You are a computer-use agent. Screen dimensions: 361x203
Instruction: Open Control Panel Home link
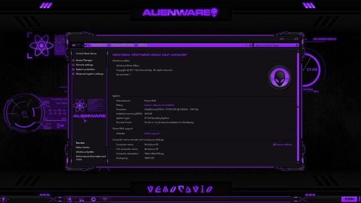coord(86,54)
